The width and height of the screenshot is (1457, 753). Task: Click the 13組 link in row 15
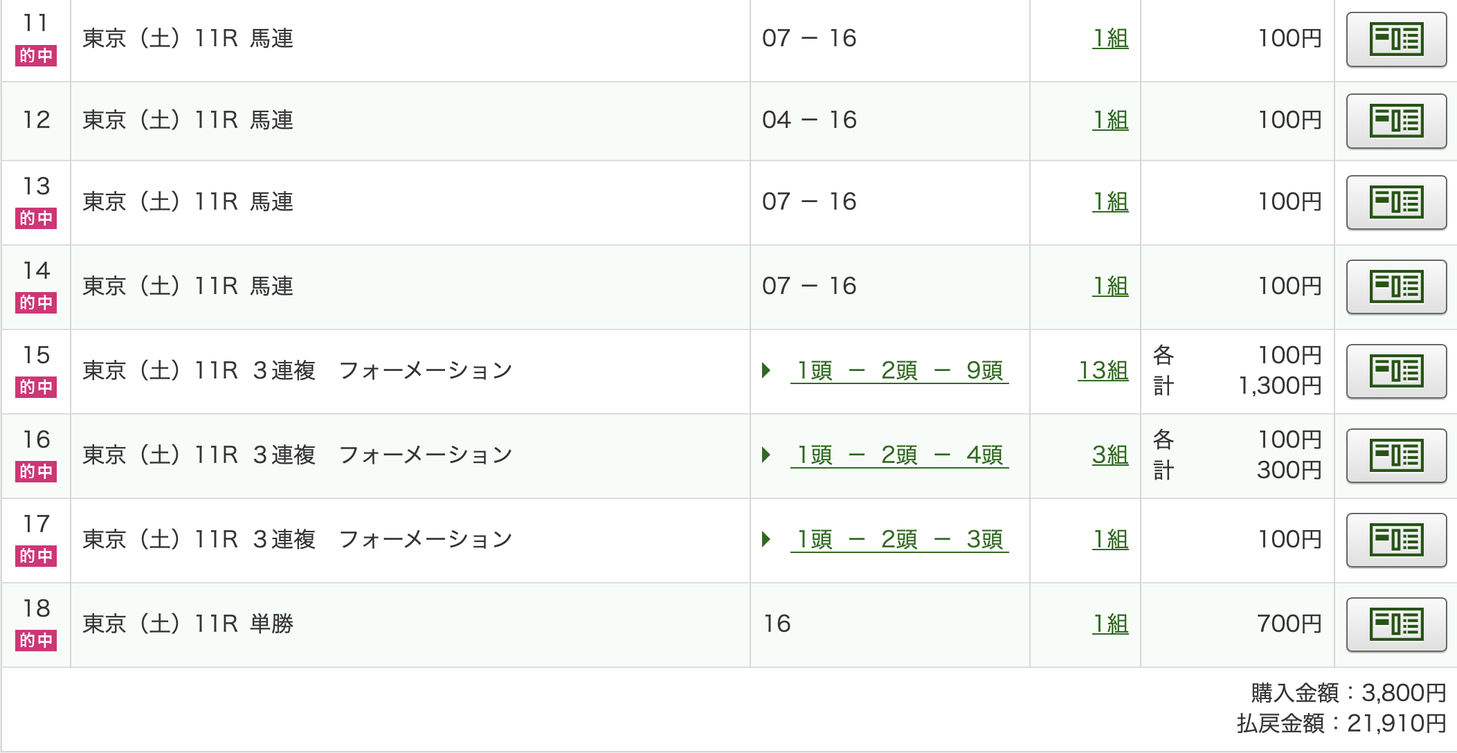click(x=1103, y=370)
